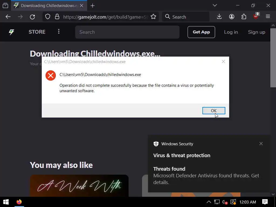Bookmark this page with star icon
Image resolution: width=276 pixels, height=207 pixels.
(x=153, y=17)
